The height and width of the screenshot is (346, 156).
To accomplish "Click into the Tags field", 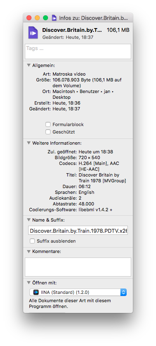I will pos(78,51).
